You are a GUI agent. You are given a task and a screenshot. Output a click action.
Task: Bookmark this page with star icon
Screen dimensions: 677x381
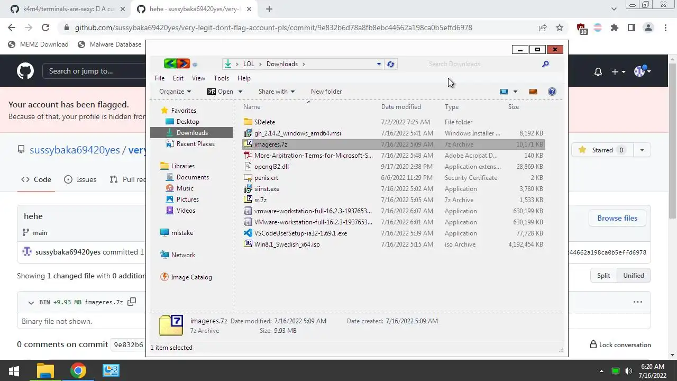point(560,28)
